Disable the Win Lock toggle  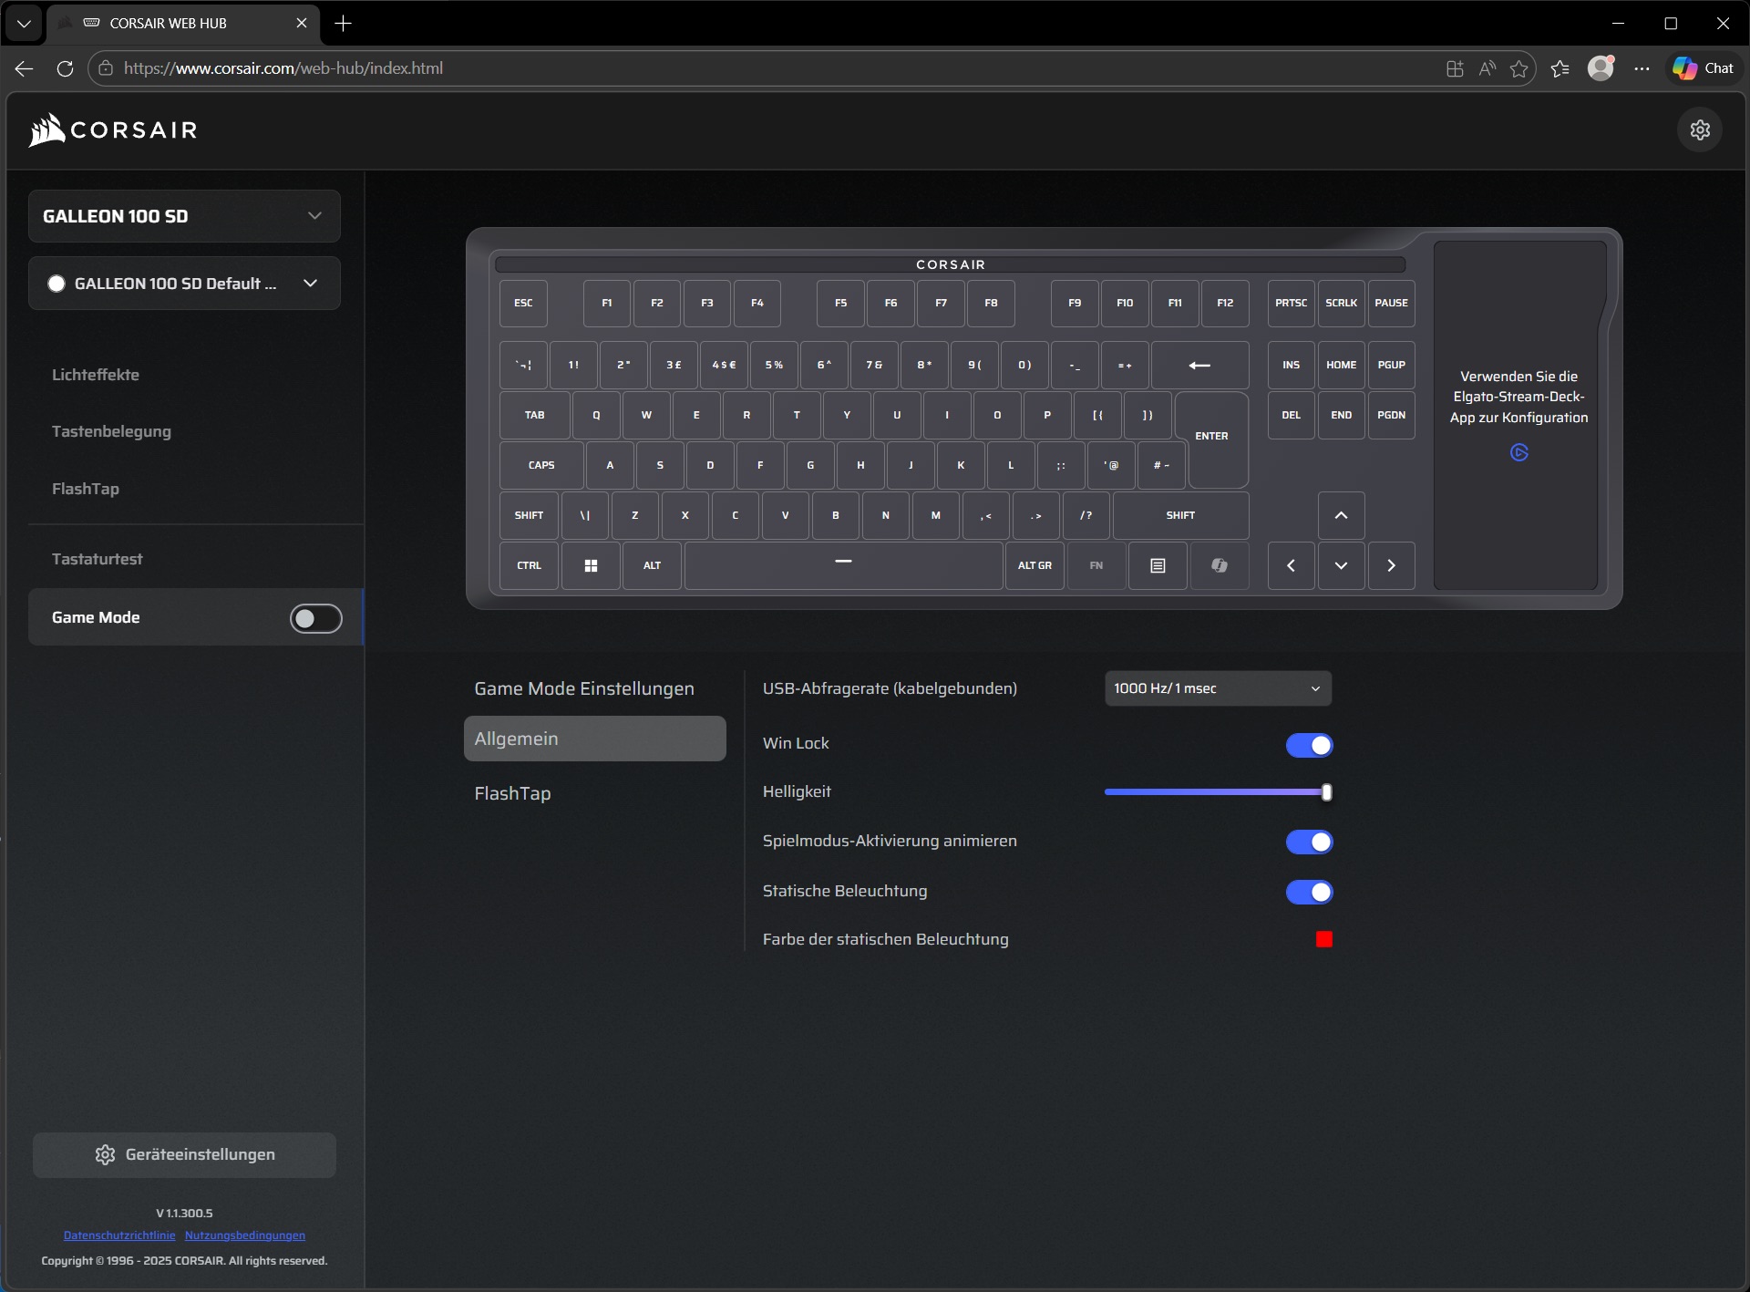point(1309,745)
